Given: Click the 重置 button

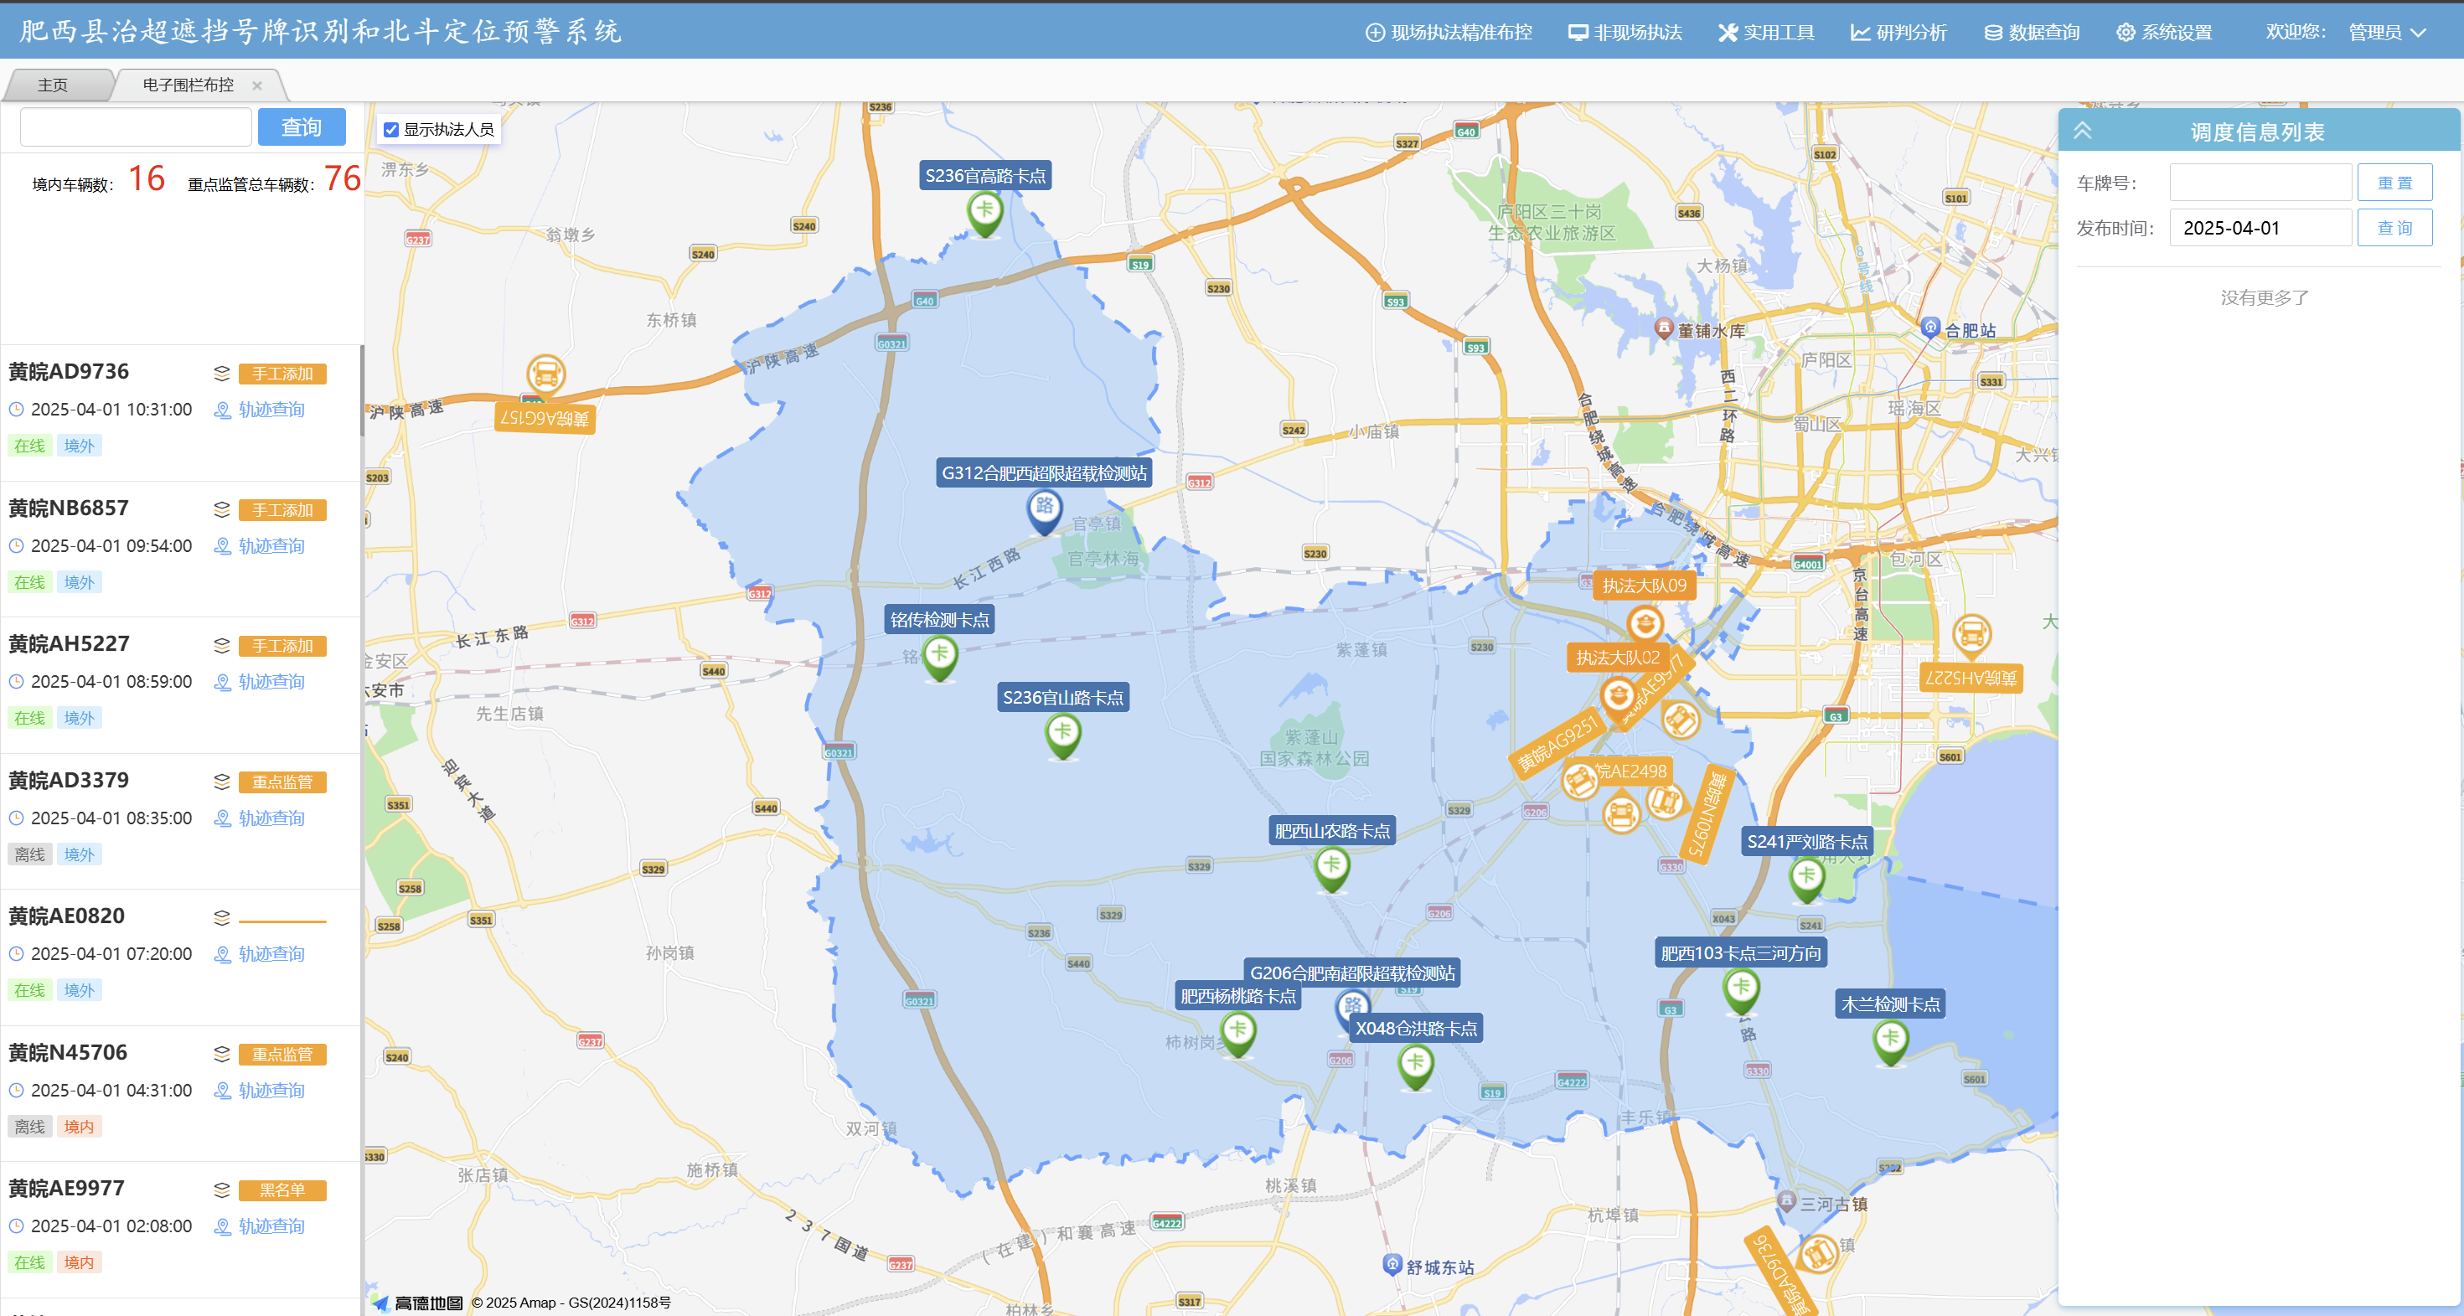Looking at the screenshot, I should coord(2394,183).
